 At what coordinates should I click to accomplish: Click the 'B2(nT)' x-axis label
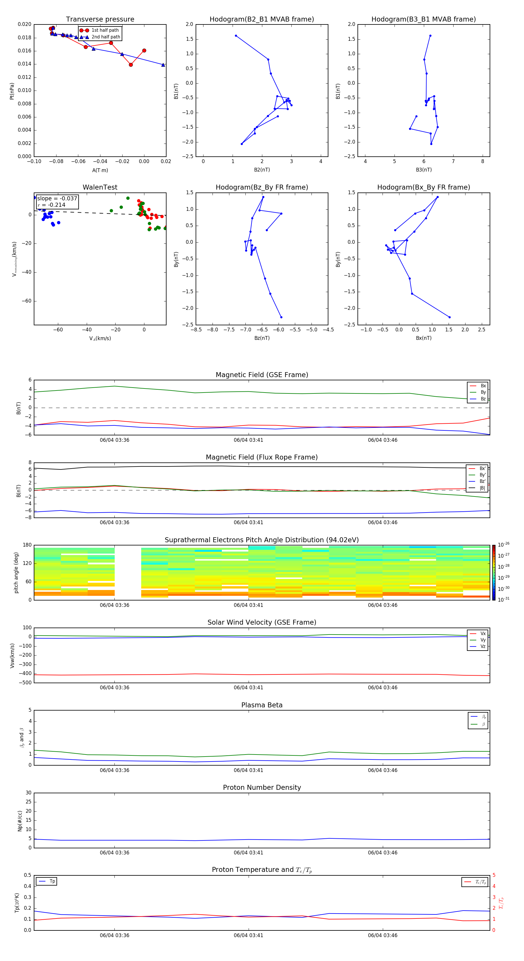[x=262, y=170]
